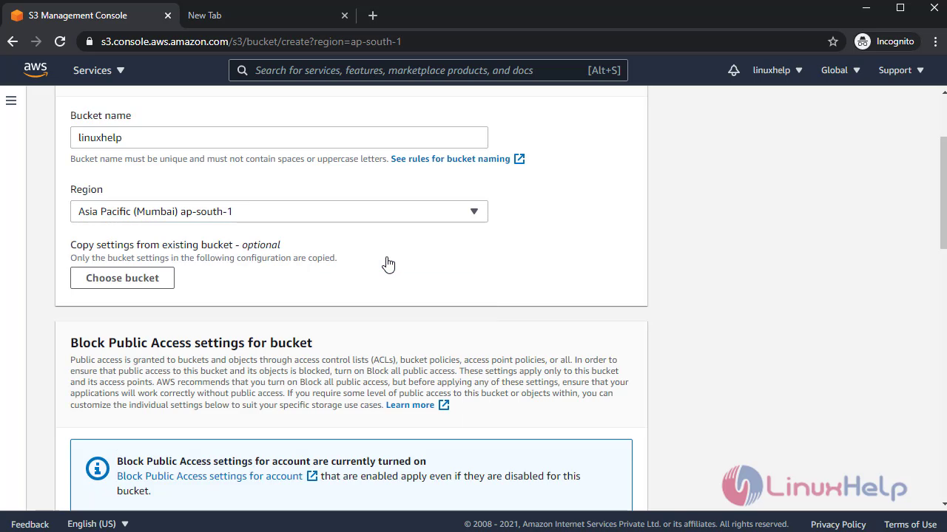This screenshot has height=532, width=947.
Task: Open the English (US) language selector
Action: [98, 524]
